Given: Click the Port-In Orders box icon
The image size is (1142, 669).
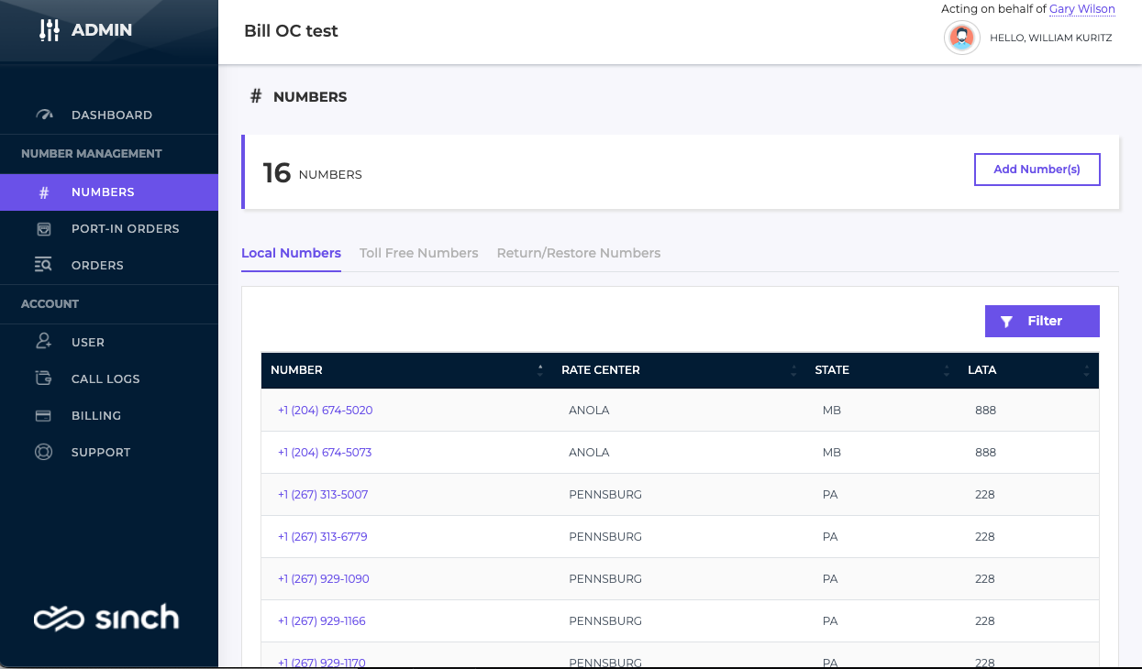Looking at the screenshot, I should pyautogui.click(x=44, y=229).
